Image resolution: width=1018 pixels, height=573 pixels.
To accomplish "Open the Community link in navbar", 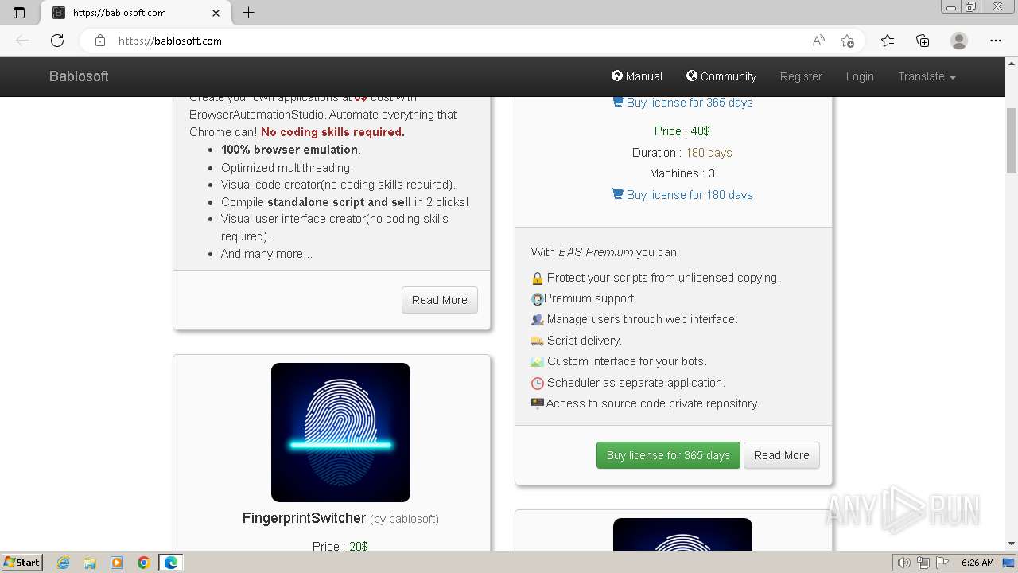I will [721, 76].
